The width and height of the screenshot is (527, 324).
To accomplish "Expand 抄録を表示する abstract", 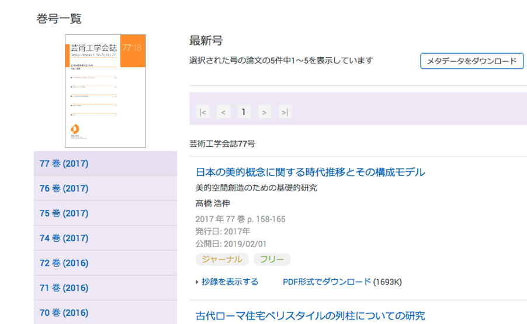I will pyautogui.click(x=230, y=282).
